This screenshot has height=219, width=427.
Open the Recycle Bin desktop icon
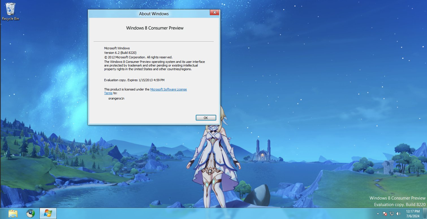click(x=10, y=11)
